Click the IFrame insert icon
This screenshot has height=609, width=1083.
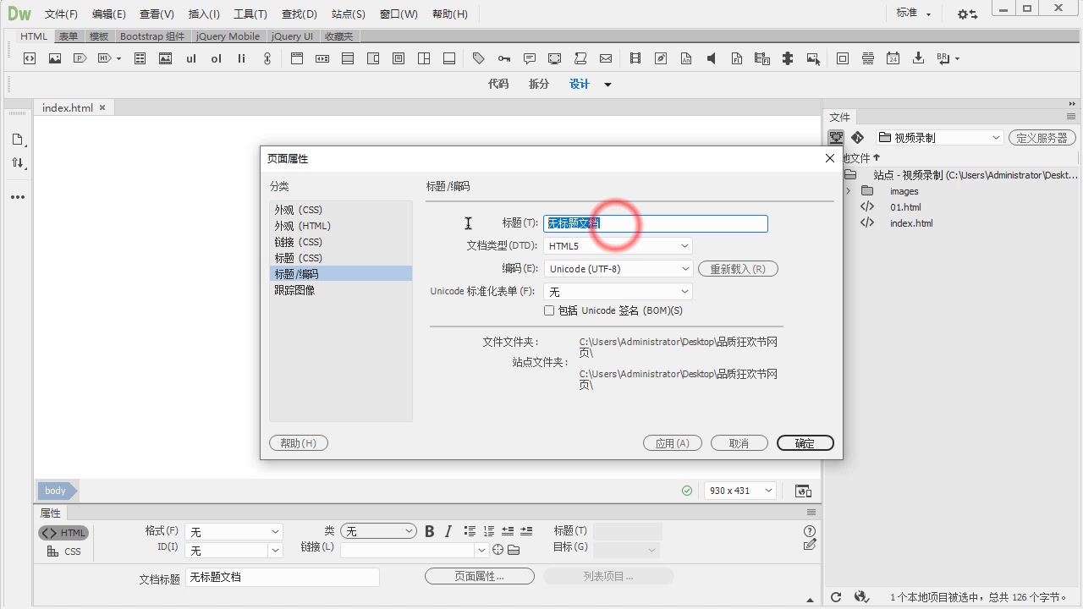pos(843,58)
